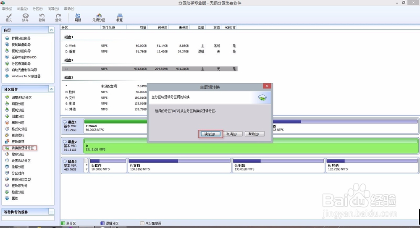The width and height of the screenshot is (420, 228).
Task: Click 帮助(H) button in the dialog
Action: pos(255,134)
